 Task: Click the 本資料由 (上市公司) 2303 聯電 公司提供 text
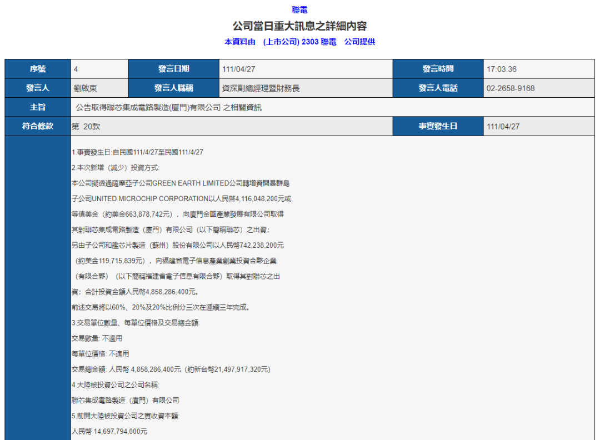(299, 42)
